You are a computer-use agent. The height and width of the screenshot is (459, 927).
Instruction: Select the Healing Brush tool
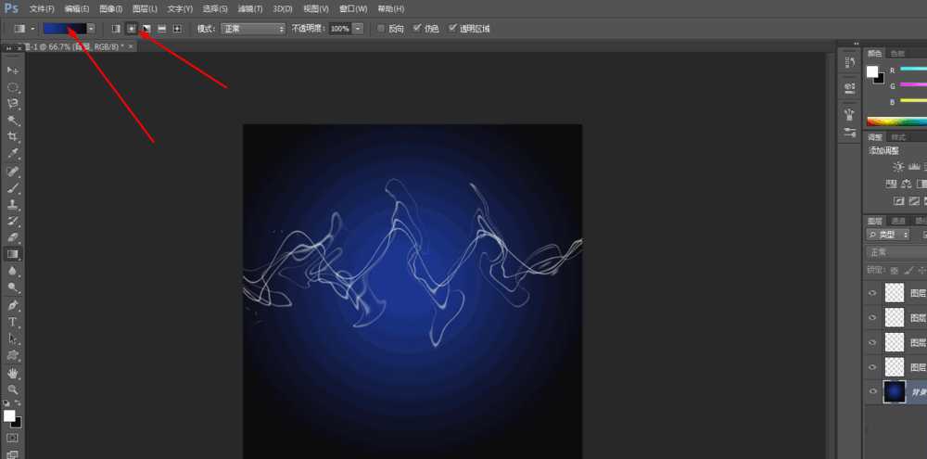coord(12,172)
